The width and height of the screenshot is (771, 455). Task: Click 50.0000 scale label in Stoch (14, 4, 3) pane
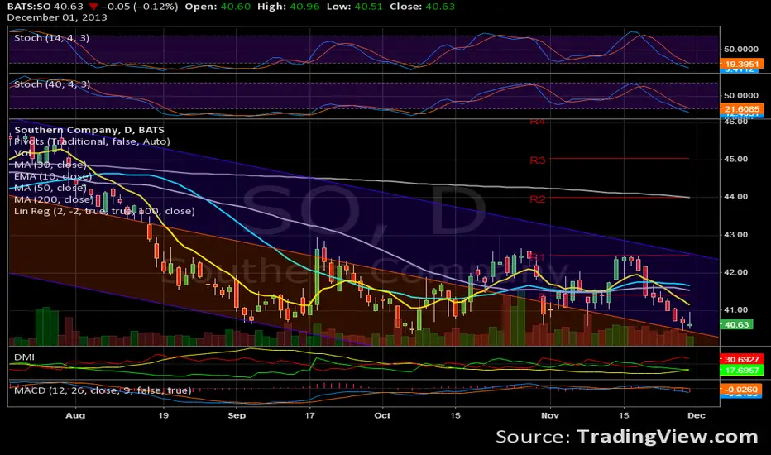tap(741, 49)
